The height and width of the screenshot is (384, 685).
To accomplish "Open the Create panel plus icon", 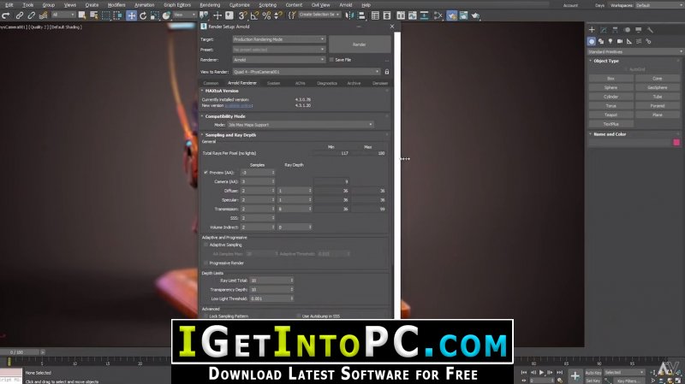I will (x=592, y=30).
